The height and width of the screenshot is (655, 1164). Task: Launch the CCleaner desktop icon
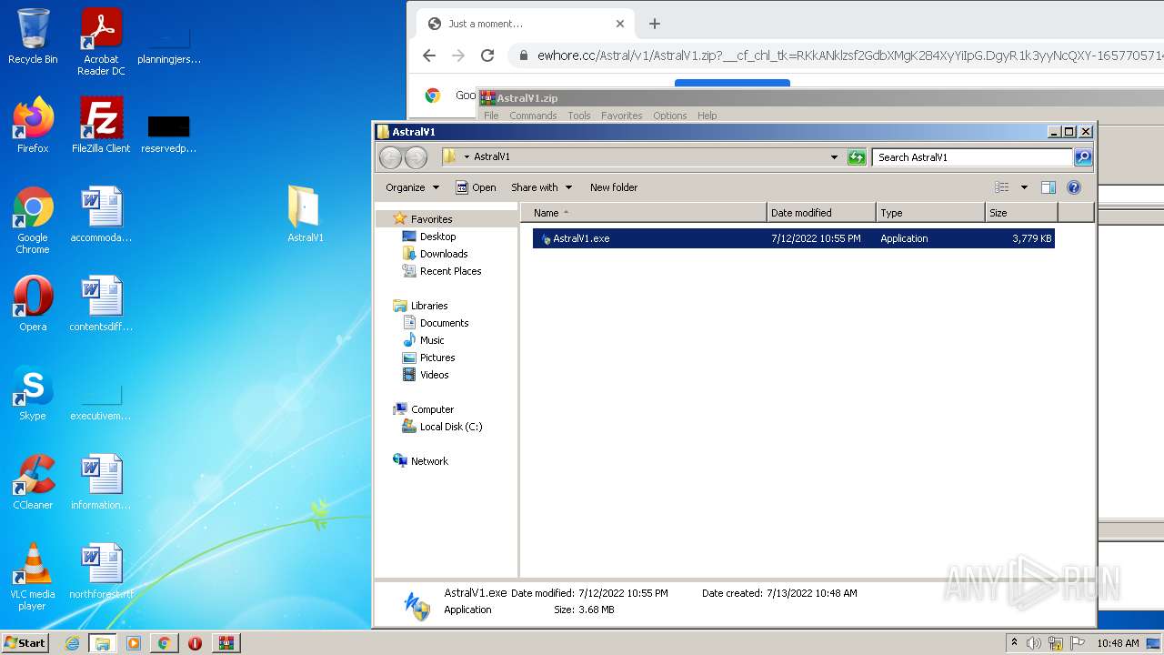tap(33, 482)
